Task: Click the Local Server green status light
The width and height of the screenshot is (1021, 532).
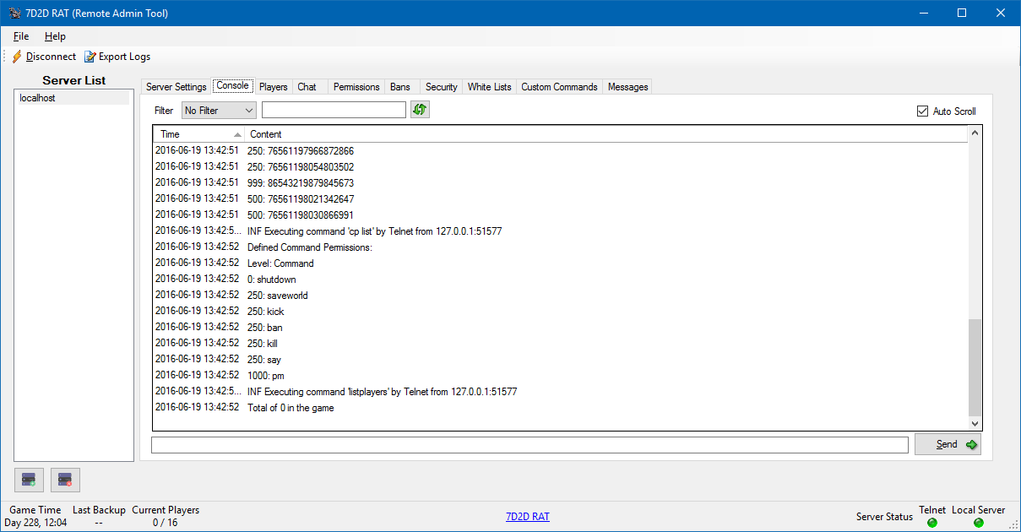Action: (979, 523)
